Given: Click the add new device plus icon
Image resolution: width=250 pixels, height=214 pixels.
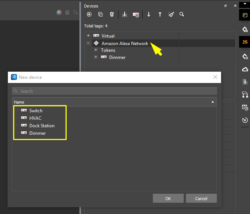Looking at the screenshot, I should pos(89,14).
